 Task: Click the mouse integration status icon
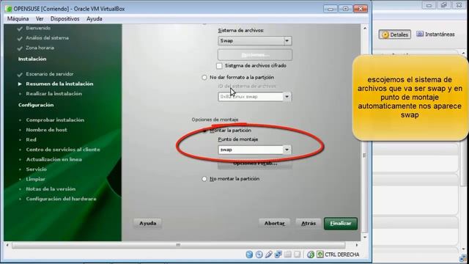click(x=311, y=254)
